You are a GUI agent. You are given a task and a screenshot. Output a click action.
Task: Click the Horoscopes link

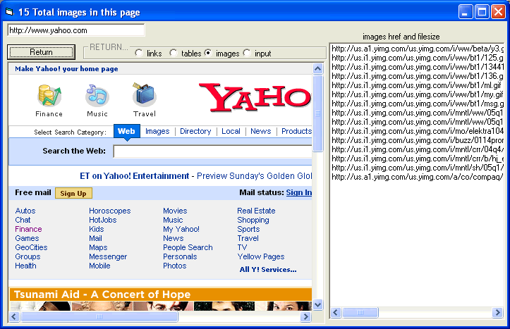[x=109, y=211]
